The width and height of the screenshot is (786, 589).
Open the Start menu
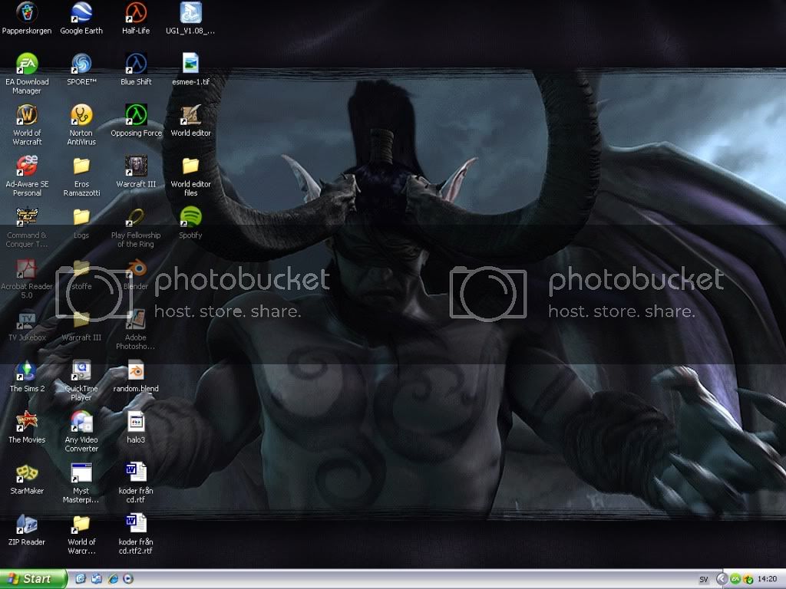33,579
